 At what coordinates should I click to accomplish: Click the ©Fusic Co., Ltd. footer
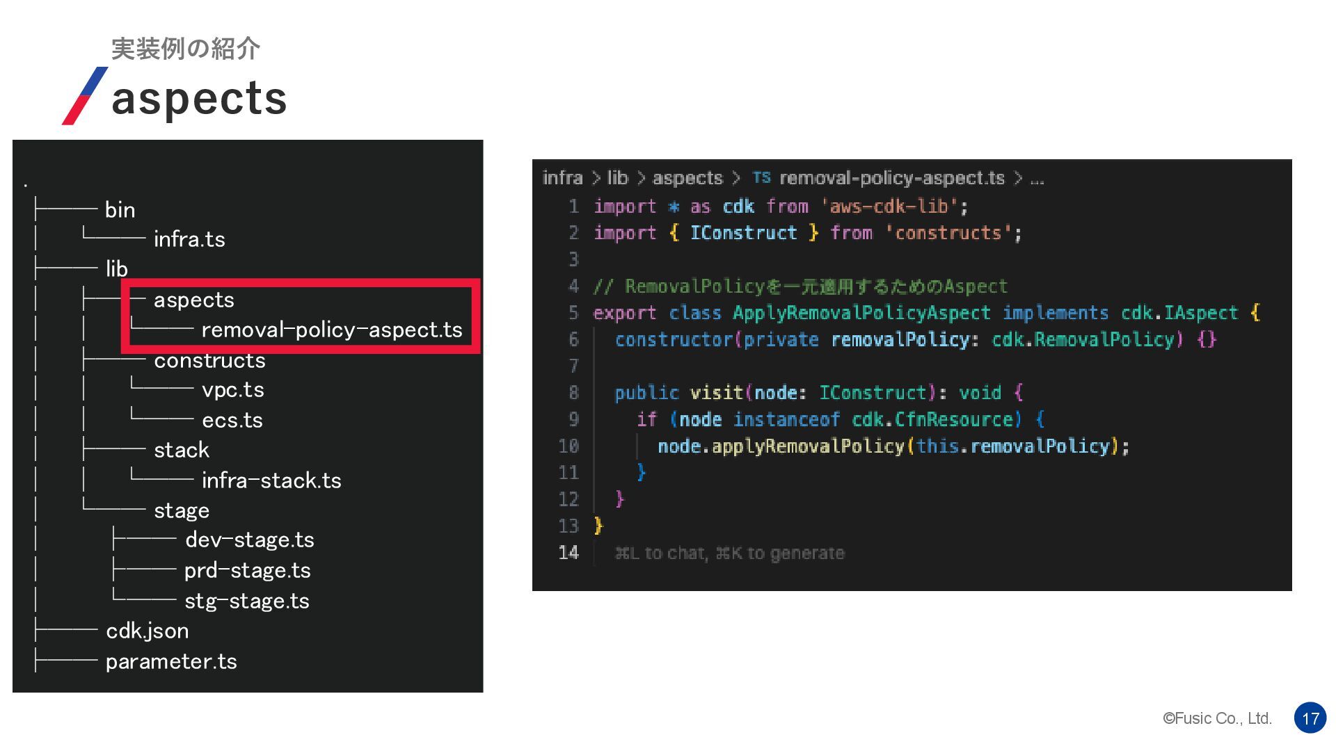pos(1217,718)
